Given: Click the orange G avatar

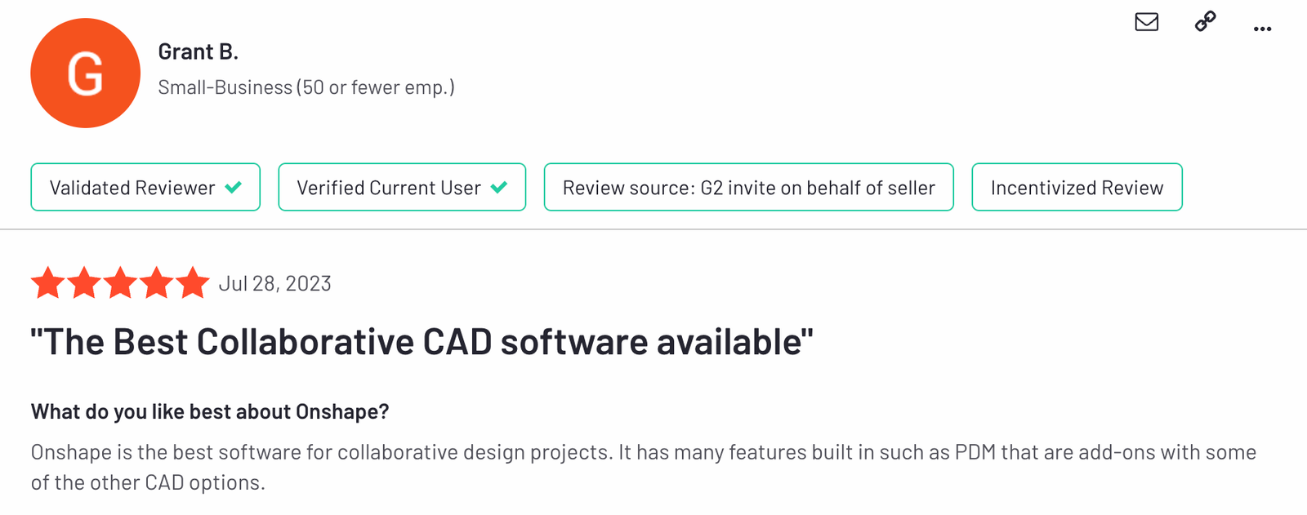Looking at the screenshot, I should (86, 73).
